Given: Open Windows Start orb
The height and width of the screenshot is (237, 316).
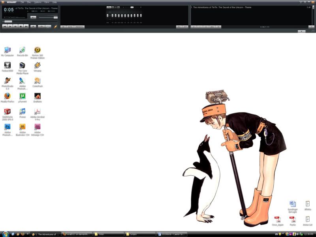Looking at the screenshot, I should (5, 234).
